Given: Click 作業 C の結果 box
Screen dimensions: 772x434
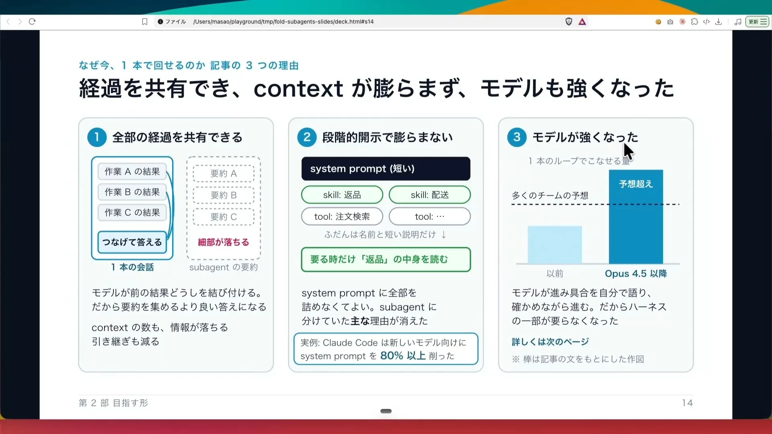Looking at the screenshot, I should coord(132,213).
